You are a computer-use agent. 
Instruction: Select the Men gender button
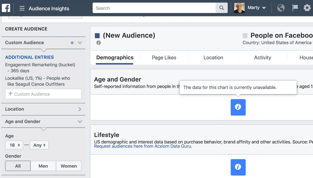click(x=43, y=166)
